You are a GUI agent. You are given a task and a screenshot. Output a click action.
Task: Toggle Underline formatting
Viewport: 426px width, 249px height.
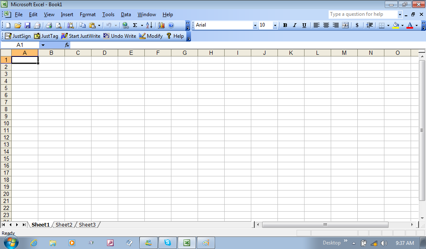pos(304,25)
